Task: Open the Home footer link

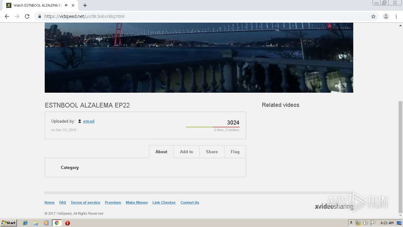Action: [49, 202]
